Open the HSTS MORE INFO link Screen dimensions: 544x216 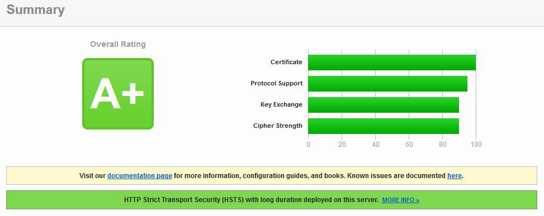tap(400, 200)
